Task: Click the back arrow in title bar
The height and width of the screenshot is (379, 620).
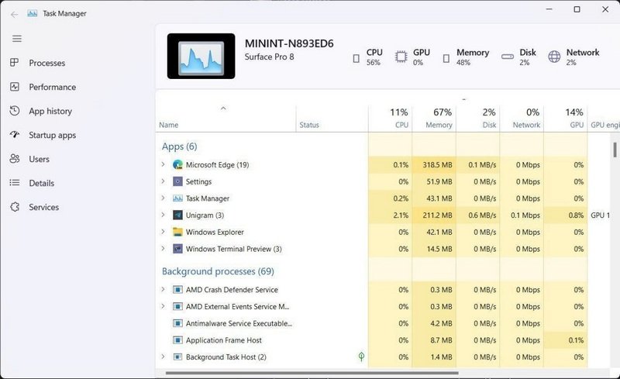Action: 15,15
